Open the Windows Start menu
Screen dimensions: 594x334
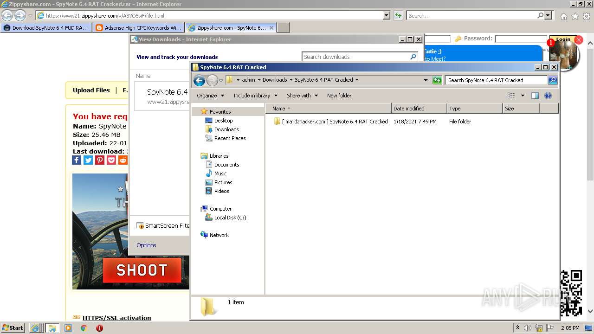point(13,328)
